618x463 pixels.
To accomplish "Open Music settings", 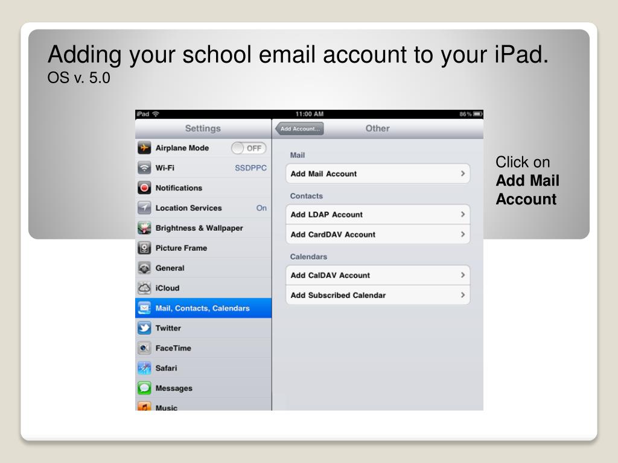I will coord(203,405).
